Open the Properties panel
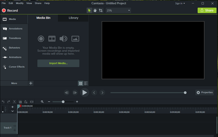The width and height of the screenshot is (218, 137). 205,92
